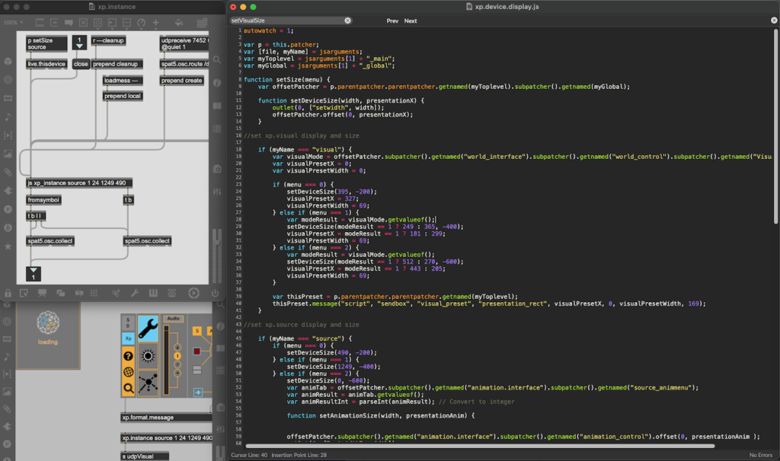Click the outlet number box at bottom

(33, 274)
